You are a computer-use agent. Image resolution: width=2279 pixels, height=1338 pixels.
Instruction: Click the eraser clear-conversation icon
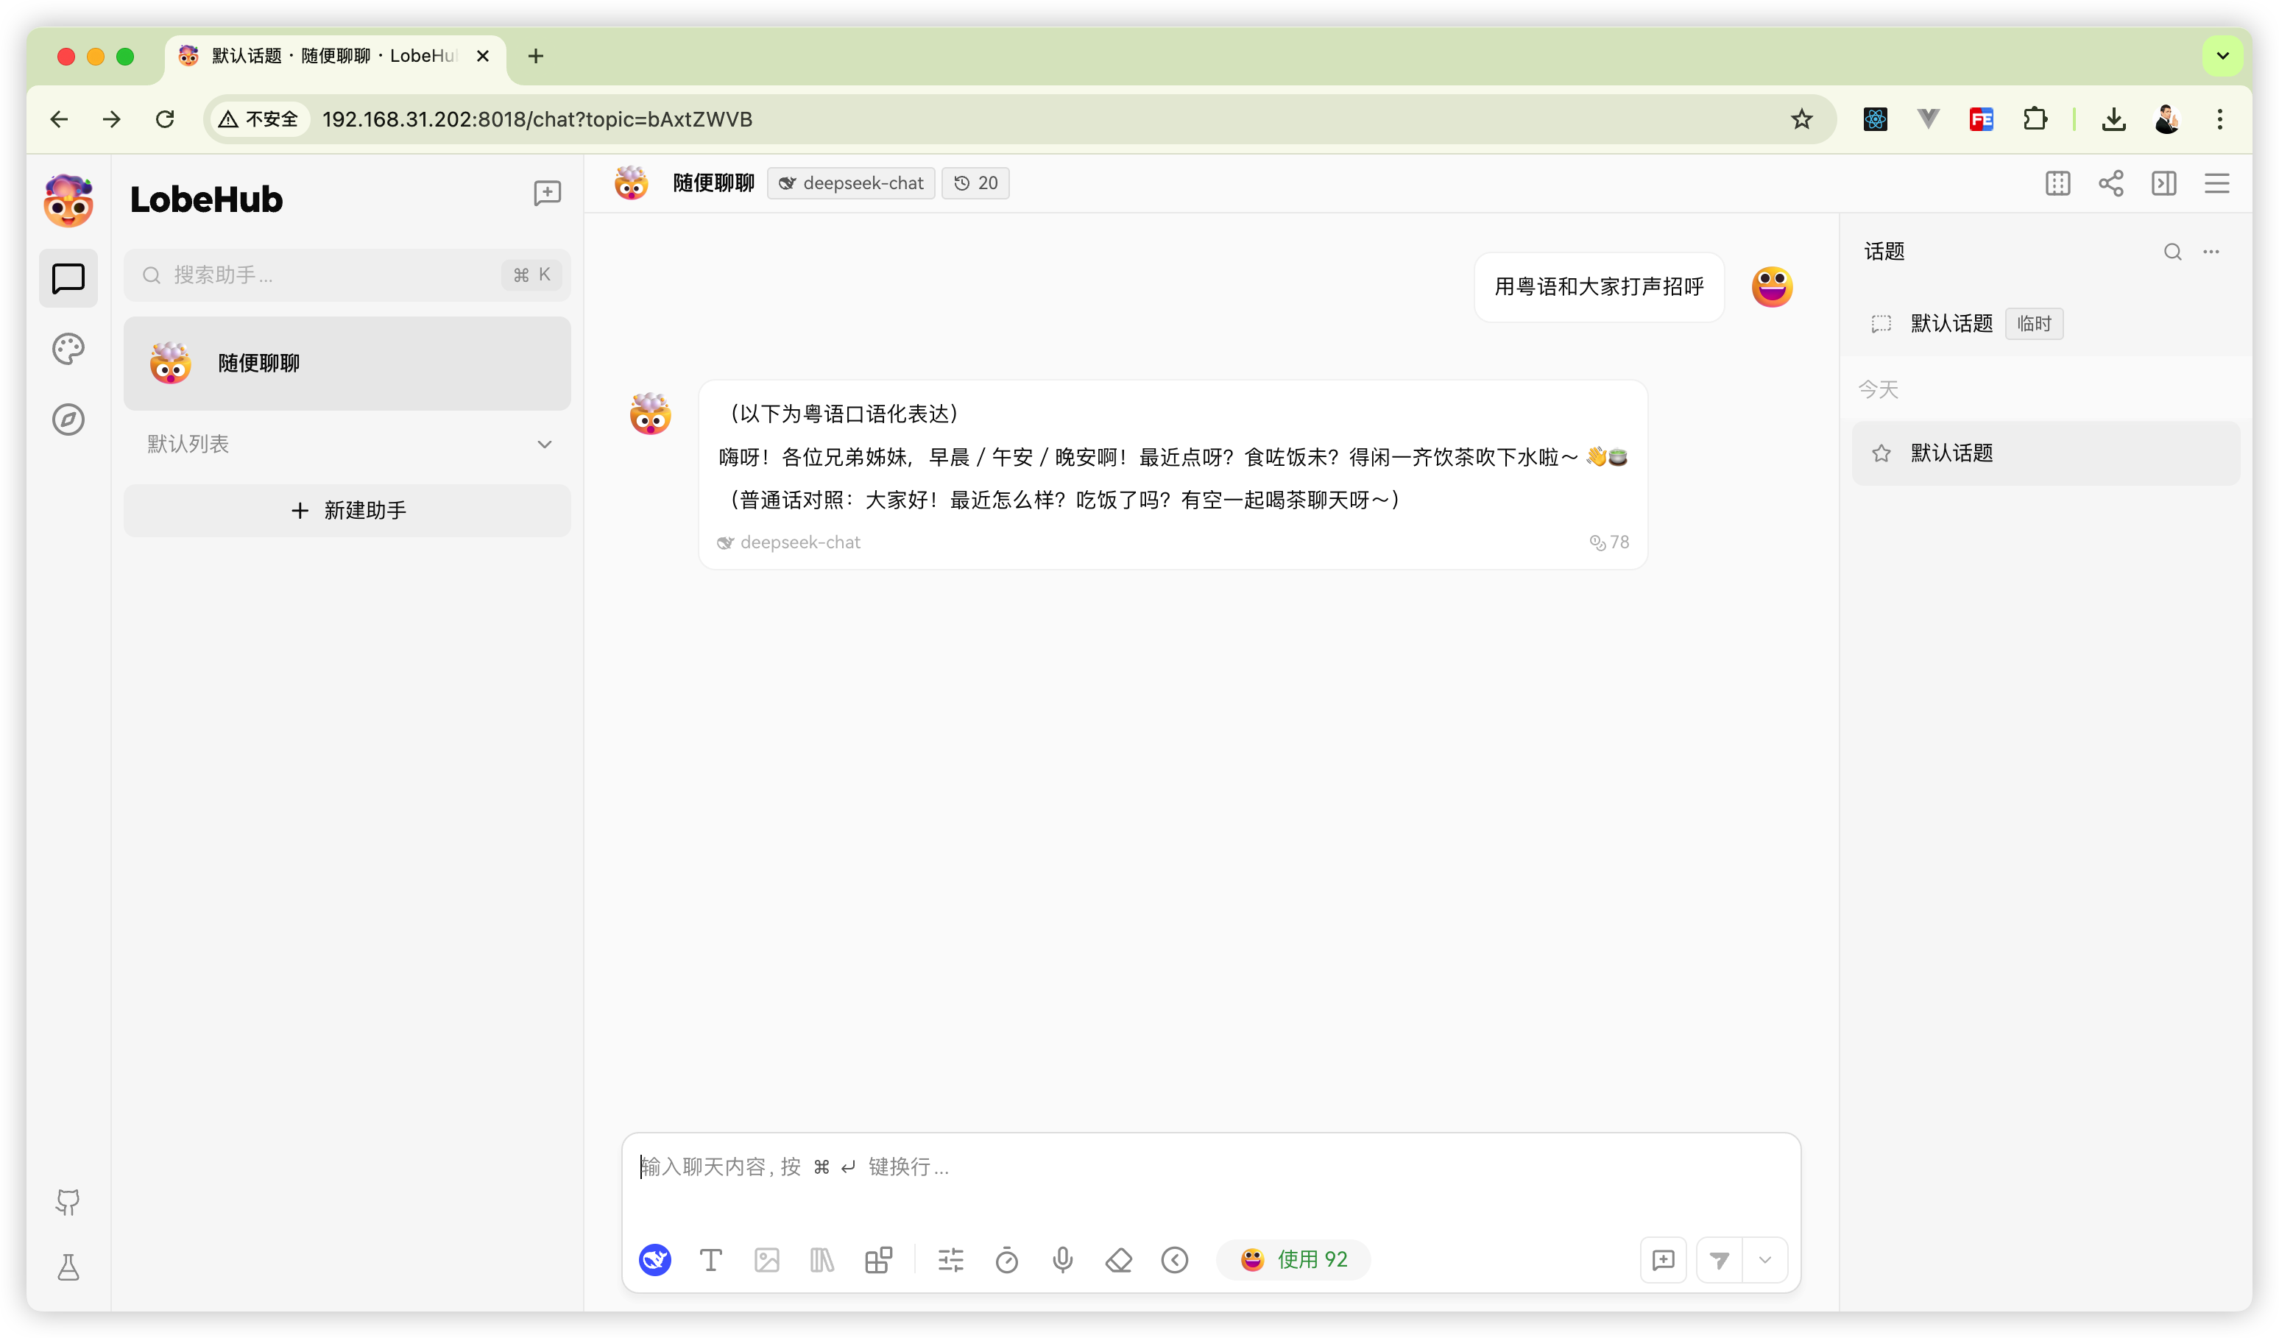pyautogui.click(x=1119, y=1259)
